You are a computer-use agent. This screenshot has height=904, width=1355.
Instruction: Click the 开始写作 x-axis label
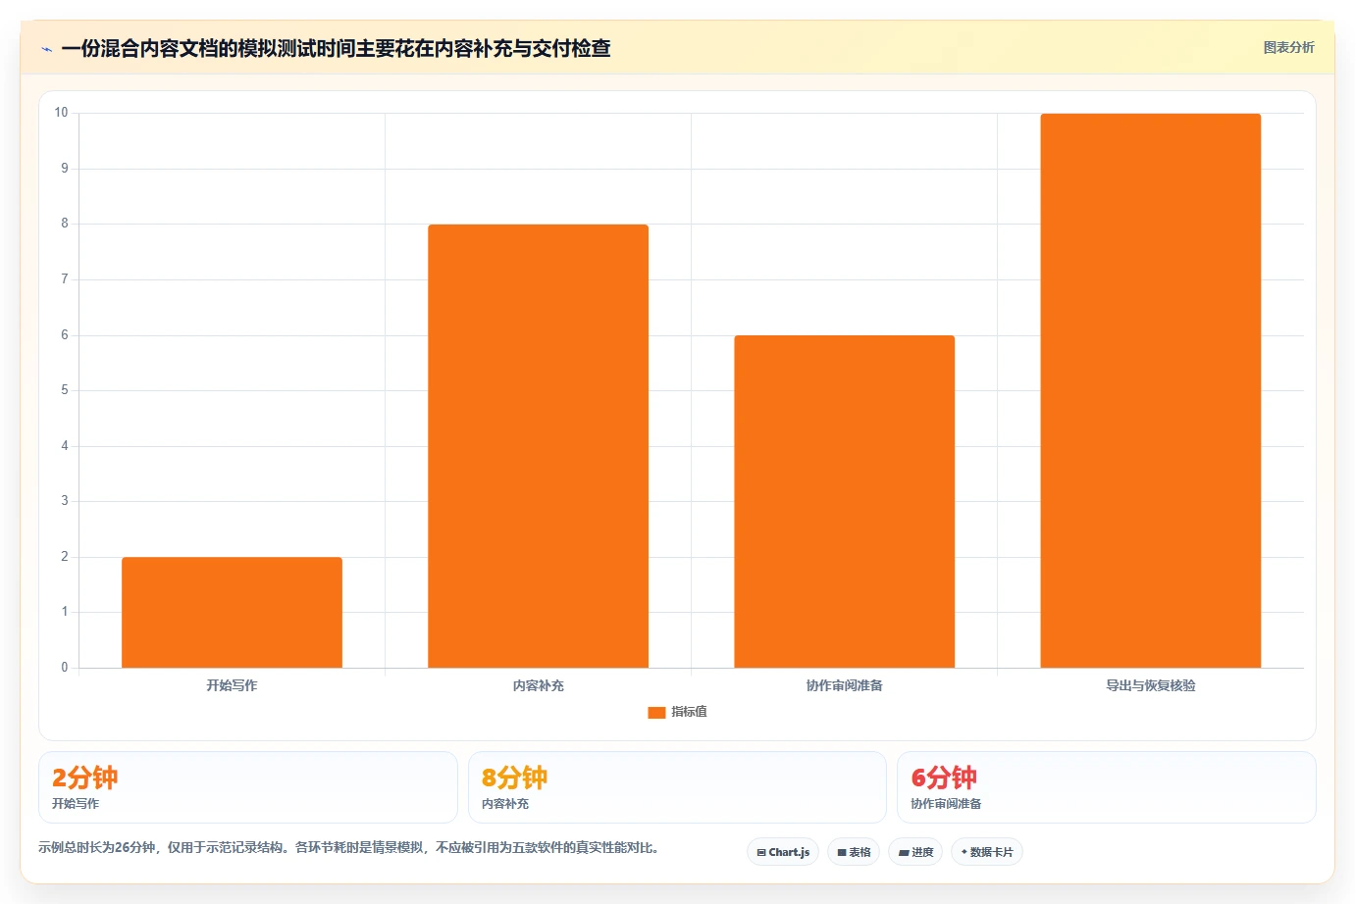click(x=232, y=685)
